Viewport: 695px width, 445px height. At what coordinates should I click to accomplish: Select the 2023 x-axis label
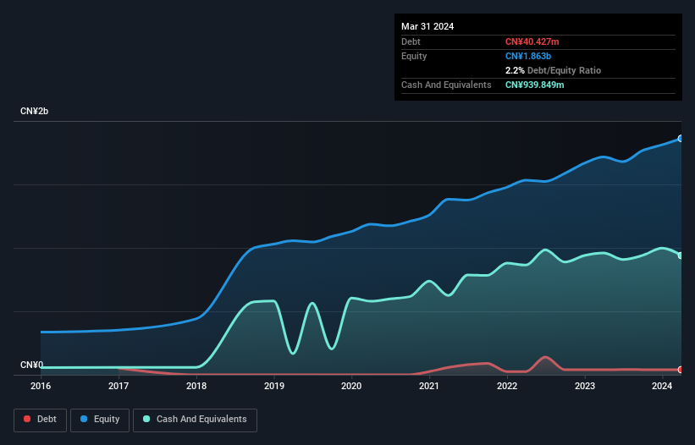click(585, 386)
